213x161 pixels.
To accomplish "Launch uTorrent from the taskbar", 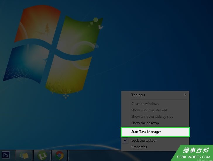I will 42,155.
